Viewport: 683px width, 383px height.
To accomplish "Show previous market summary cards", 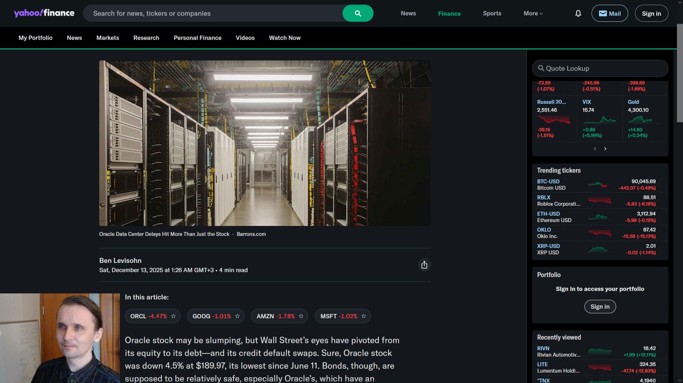I will pyautogui.click(x=595, y=149).
